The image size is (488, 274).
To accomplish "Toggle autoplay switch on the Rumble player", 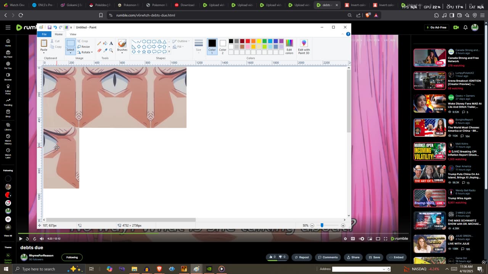I will click(x=362, y=239).
